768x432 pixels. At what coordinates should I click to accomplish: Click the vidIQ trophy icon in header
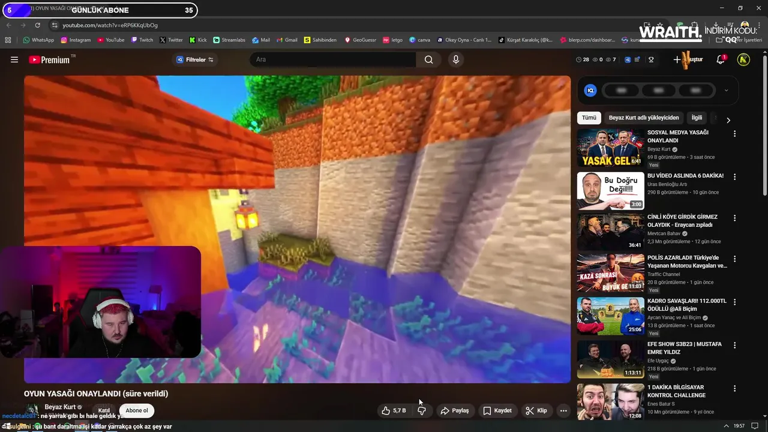651,59
